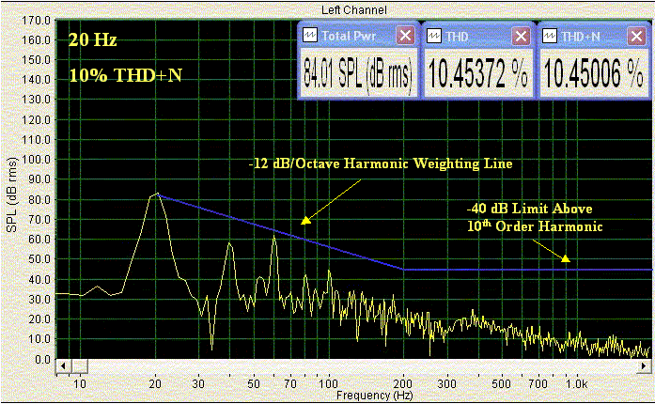Click the 84.01 SPL (dB rms) reading

point(358,73)
